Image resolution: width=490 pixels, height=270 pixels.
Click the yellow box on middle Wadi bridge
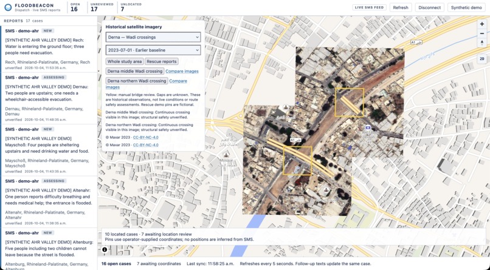[x=297, y=161]
